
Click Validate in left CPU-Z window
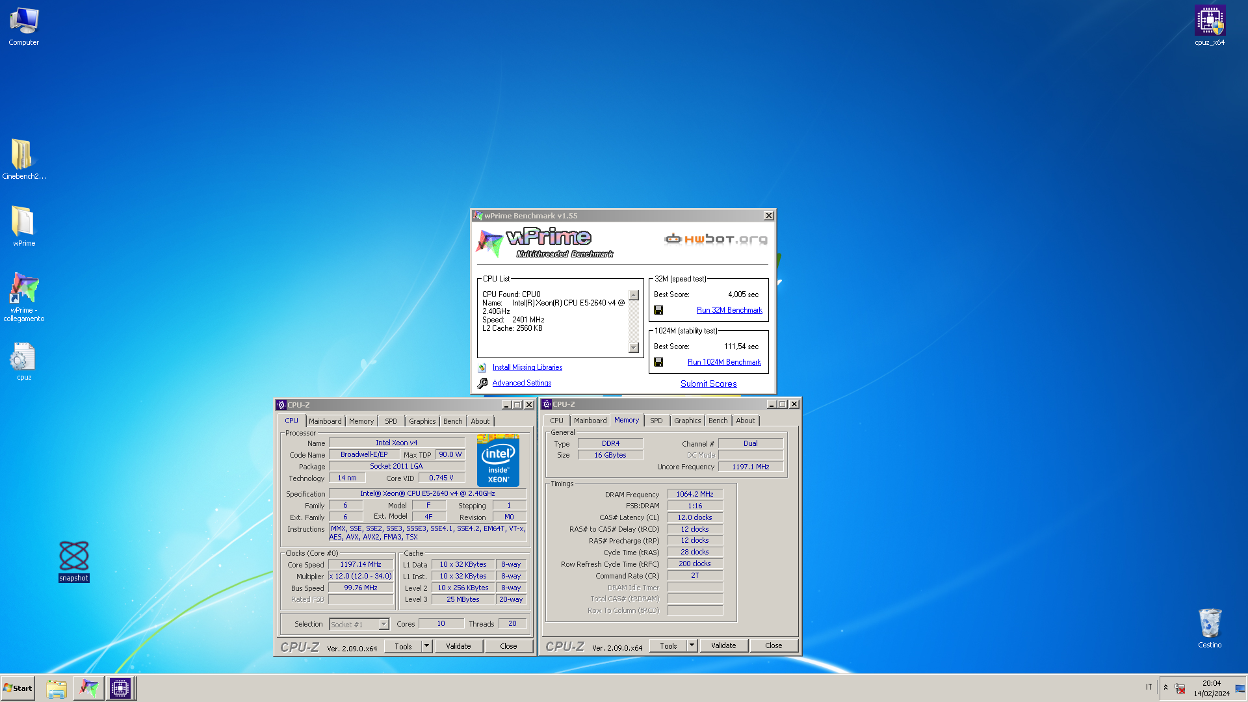[x=458, y=646]
